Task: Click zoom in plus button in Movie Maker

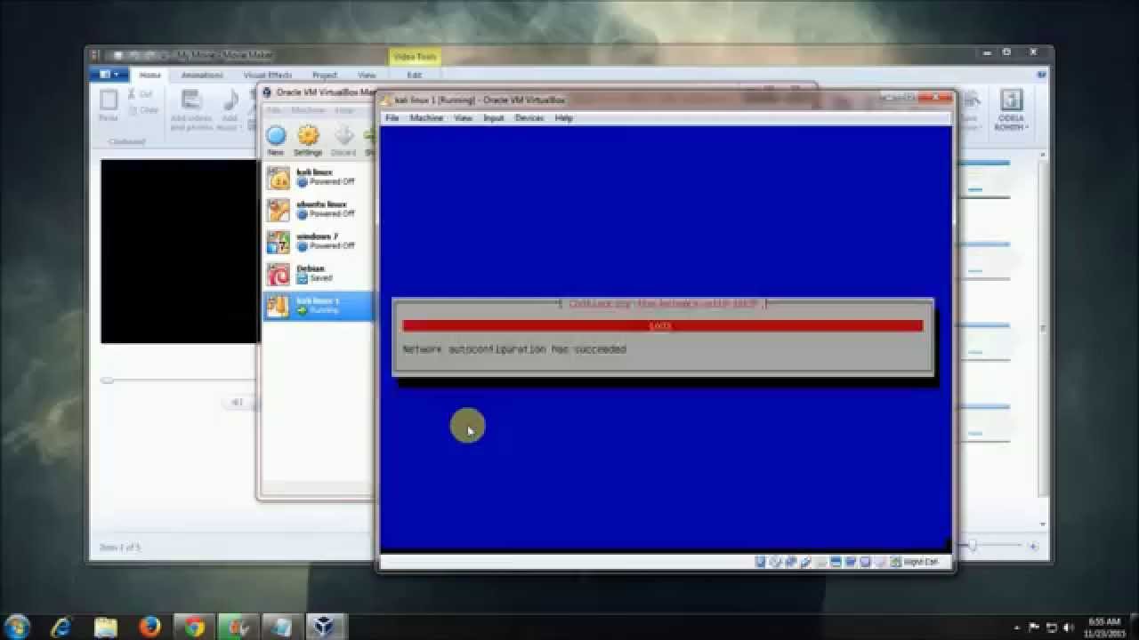Action: click(1034, 546)
